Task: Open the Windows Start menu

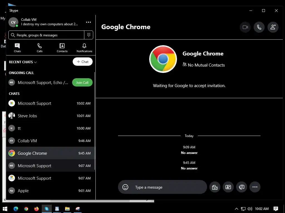Action: click(5, 209)
